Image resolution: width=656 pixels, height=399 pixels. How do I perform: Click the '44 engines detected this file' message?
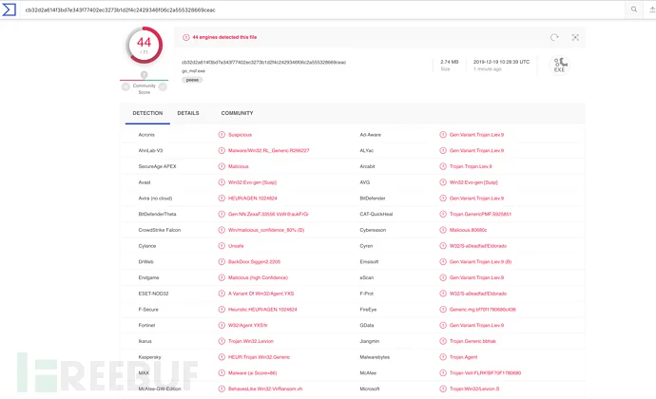[x=224, y=37]
